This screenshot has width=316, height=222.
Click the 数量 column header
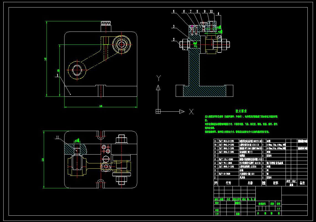tap(264, 183)
